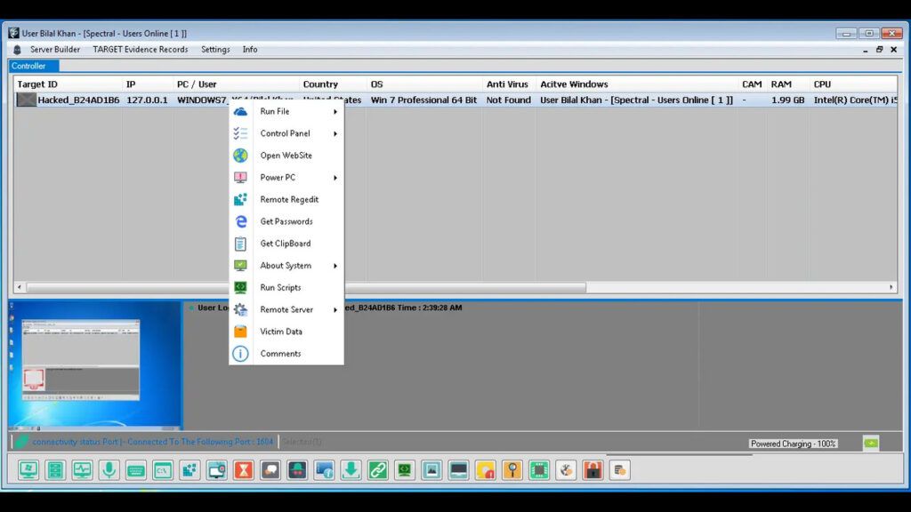
Task: Click the teal keyboard toolbar icon
Action: point(136,469)
